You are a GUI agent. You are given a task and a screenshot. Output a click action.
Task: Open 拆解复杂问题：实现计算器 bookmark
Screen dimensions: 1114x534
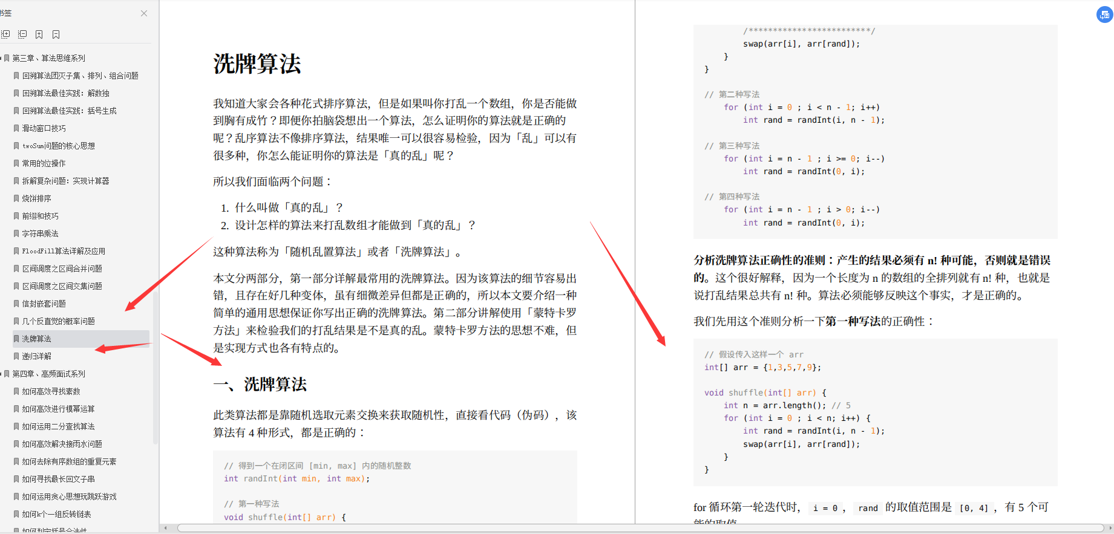pos(66,181)
